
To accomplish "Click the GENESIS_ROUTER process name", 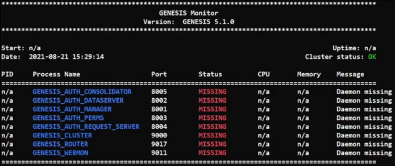I will click(x=60, y=144).
